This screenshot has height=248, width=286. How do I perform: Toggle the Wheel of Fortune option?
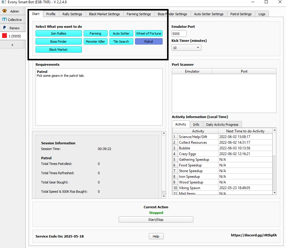[149, 33]
